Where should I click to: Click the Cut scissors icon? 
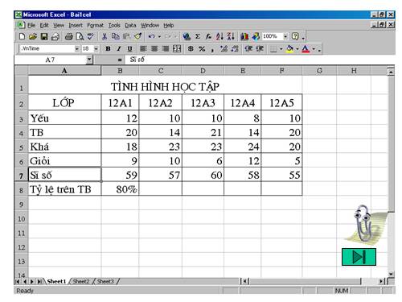tap(105, 36)
